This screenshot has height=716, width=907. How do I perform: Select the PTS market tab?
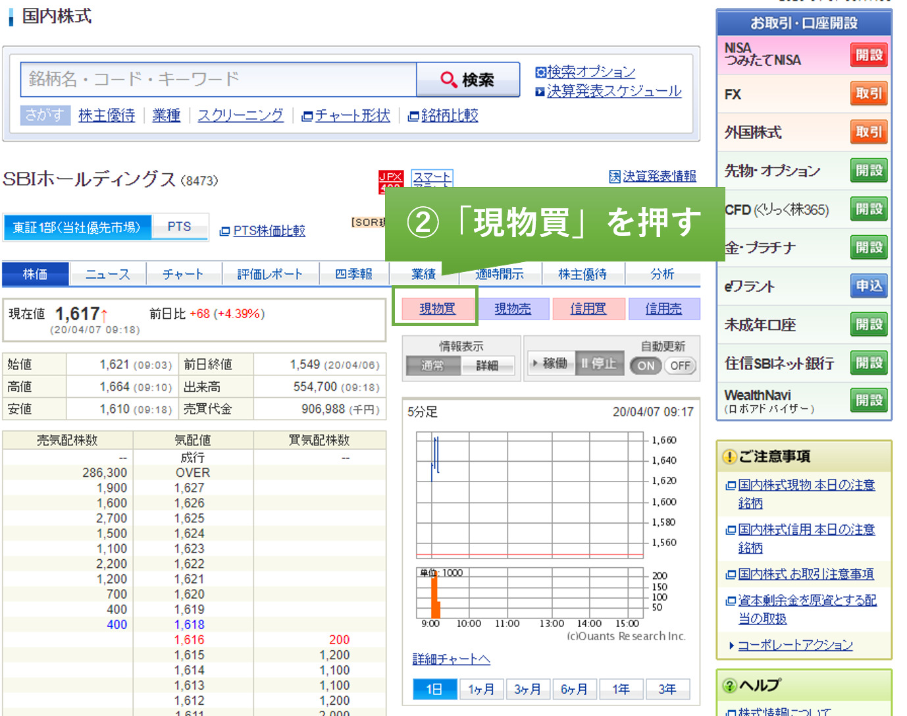coord(179,227)
